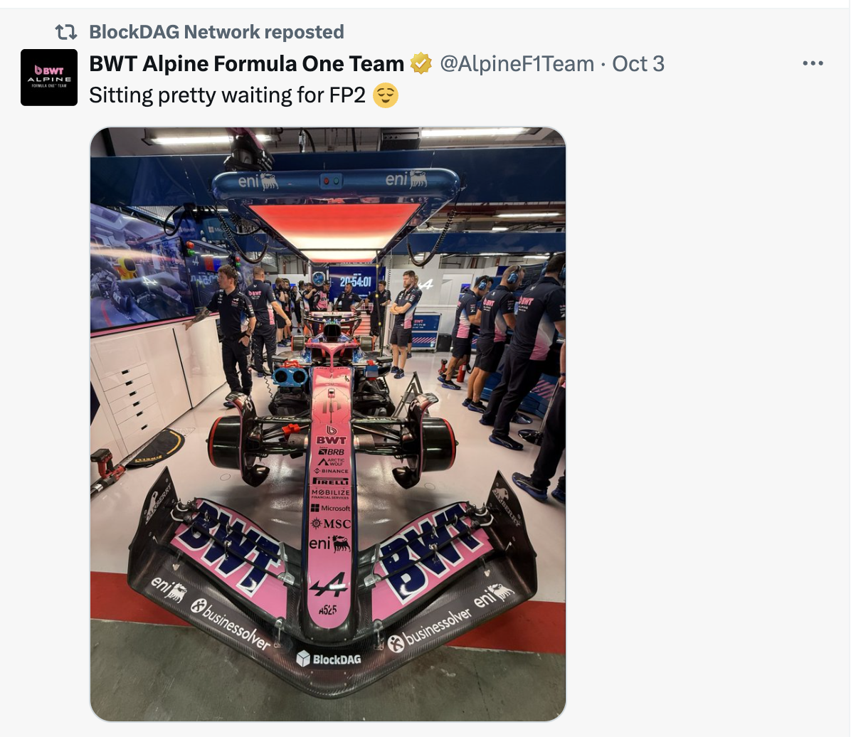The image size is (851, 737).
Task: Click the Alpine A logo near A525
Action: (328, 585)
